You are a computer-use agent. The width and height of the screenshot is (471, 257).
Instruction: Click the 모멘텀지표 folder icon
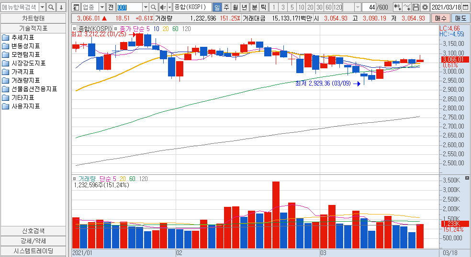pyautogui.click(x=6, y=55)
